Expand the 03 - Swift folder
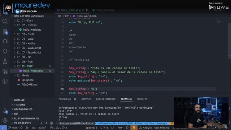 point(15,34)
